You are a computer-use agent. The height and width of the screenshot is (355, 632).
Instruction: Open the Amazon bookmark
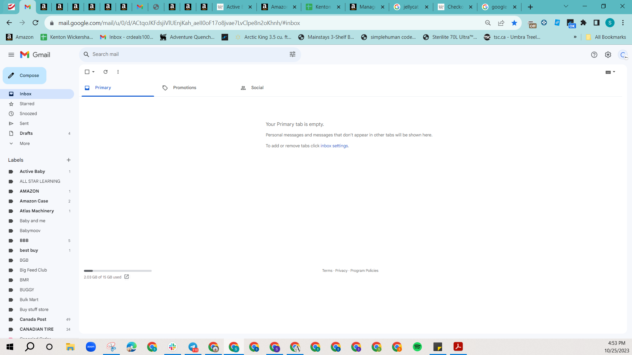[x=20, y=37]
